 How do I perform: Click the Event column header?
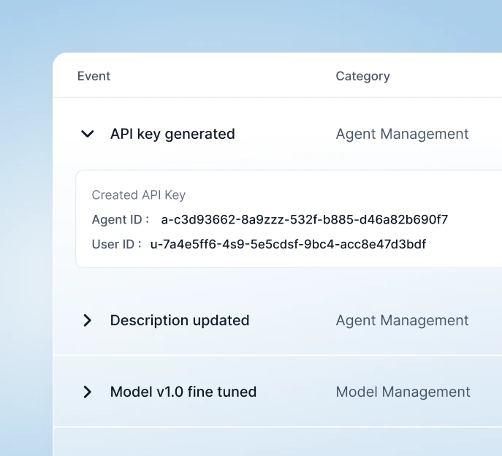coord(94,76)
